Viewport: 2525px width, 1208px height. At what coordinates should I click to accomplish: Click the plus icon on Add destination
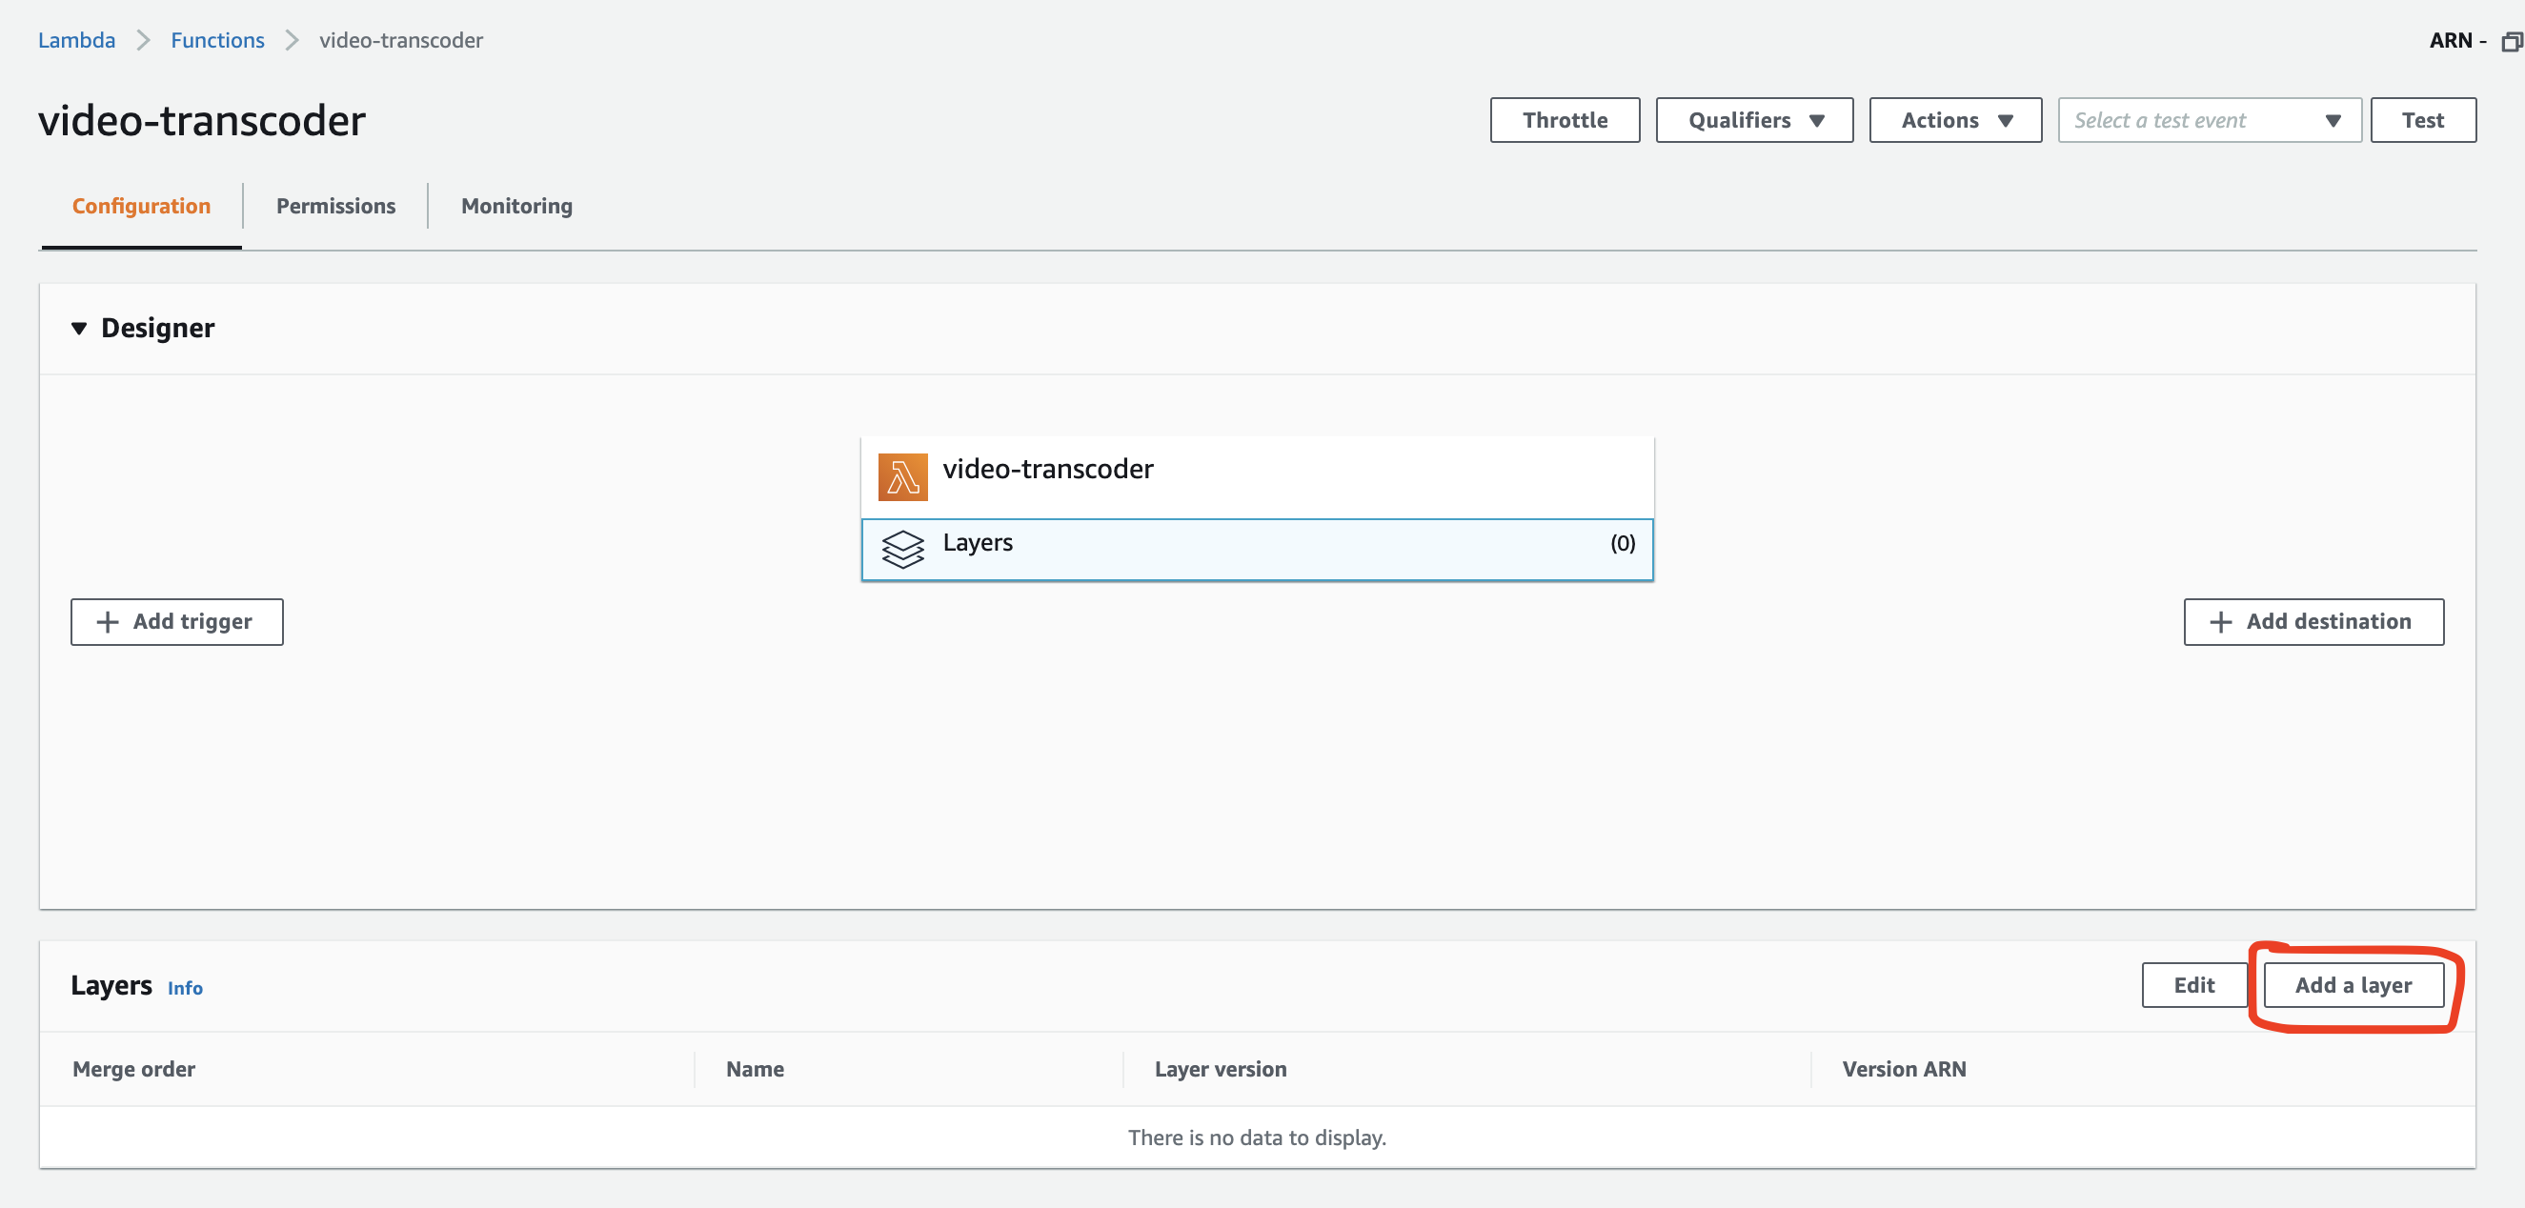[2220, 622]
